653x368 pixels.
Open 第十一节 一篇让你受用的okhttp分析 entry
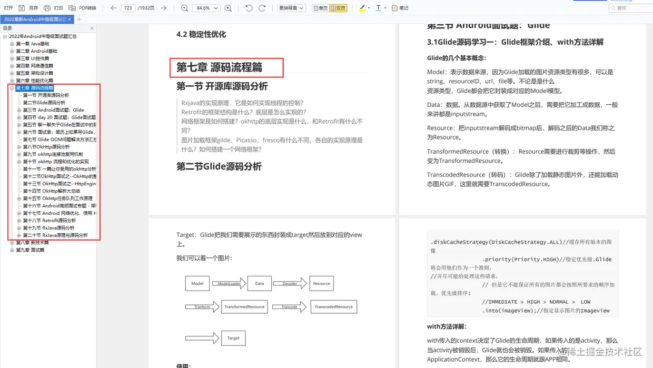pyautogui.click(x=60, y=169)
